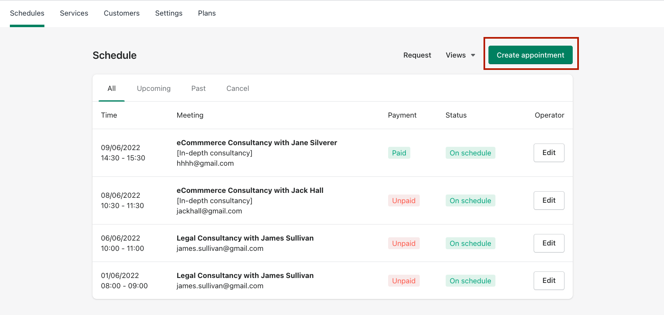The image size is (664, 315).
Task: Edit the Jane Silverer appointment
Action: (548, 153)
